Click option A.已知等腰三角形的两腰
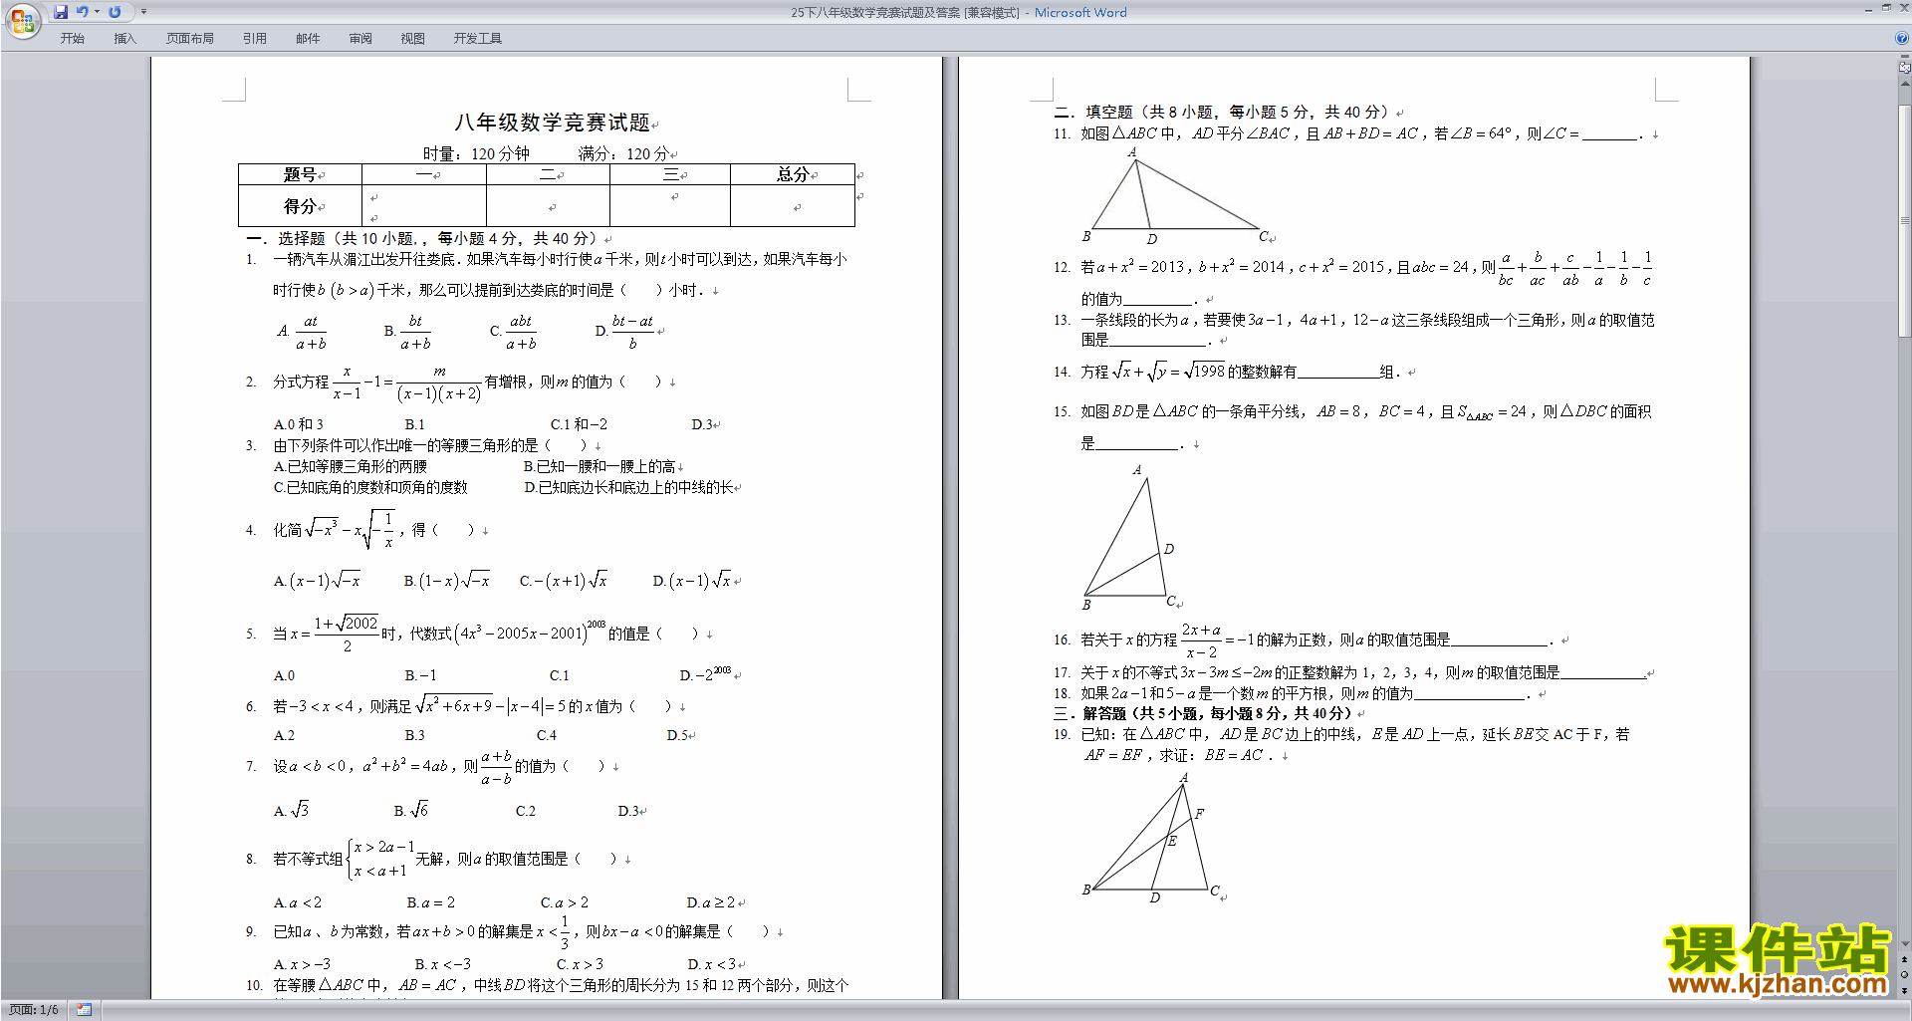The width and height of the screenshot is (1912, 1021). pos(351,466)
